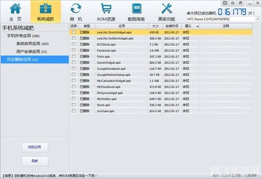Tick checkbox for com.htc.TwitterWidget.apk
The width and height of the screenshot is (262, 179).
click(x=73, y=38)
